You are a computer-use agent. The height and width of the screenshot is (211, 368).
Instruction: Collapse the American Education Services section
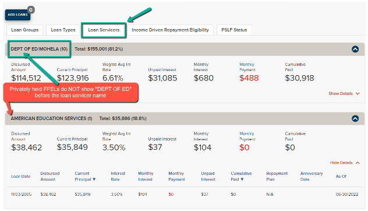355,118
